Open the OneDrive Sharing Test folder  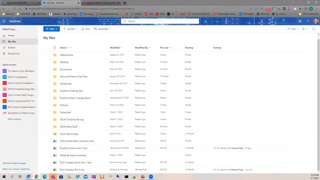71,91
